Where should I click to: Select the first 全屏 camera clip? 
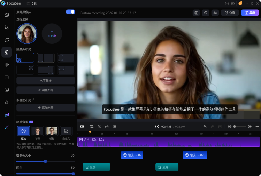(97, 167)
